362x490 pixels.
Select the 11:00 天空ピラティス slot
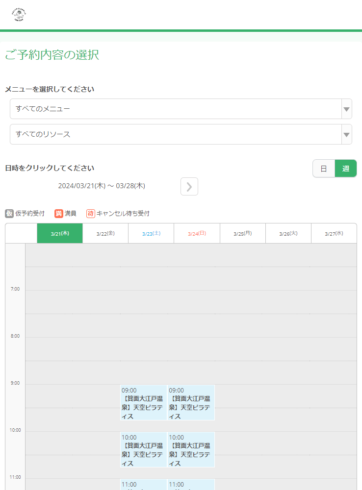click(x=143, y=485)
